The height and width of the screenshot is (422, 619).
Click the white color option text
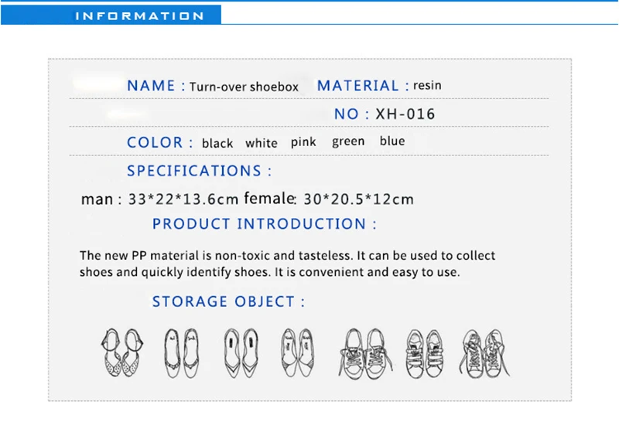click(262, 143)
